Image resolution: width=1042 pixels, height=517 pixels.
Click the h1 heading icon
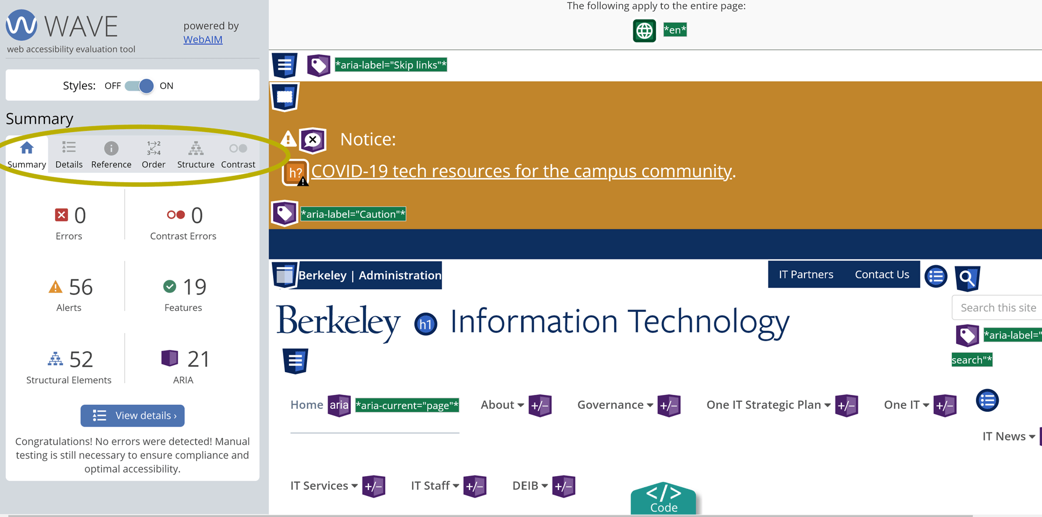point(426,324)
